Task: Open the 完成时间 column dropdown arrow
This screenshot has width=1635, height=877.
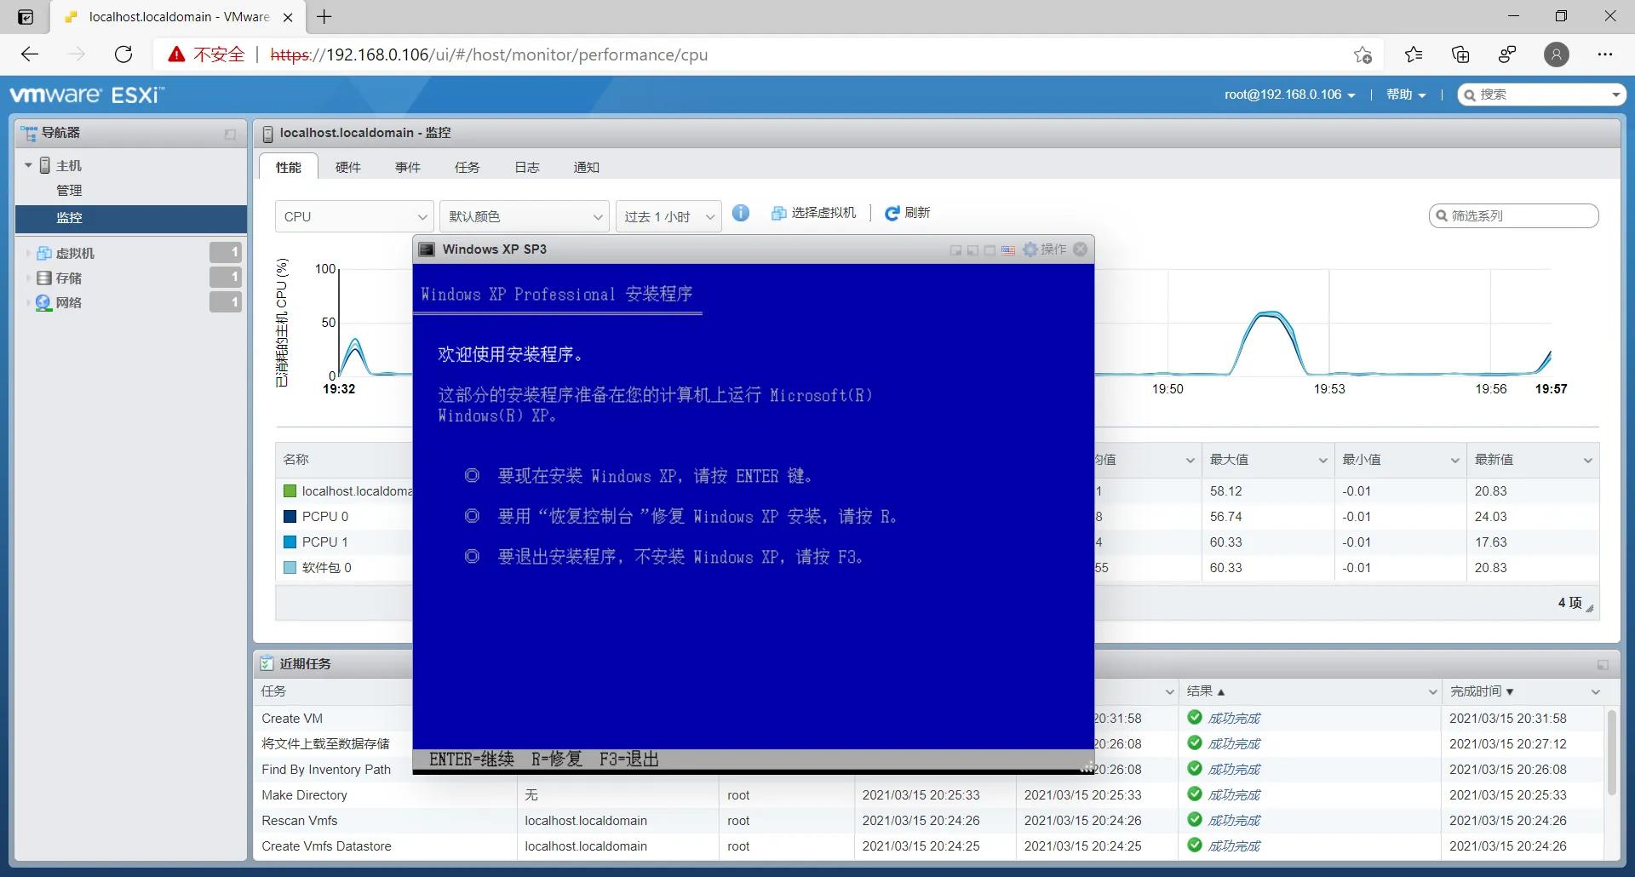Action: (1595, 692)
